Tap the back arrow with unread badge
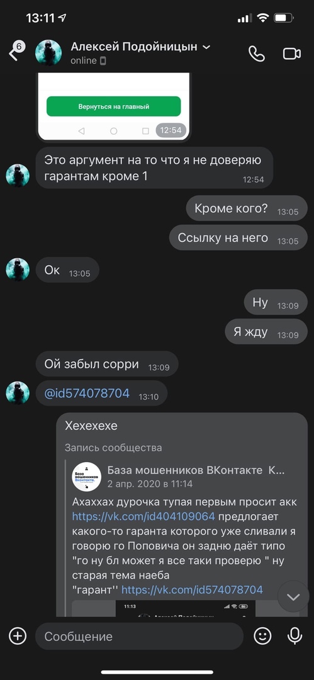 point(16,51)
